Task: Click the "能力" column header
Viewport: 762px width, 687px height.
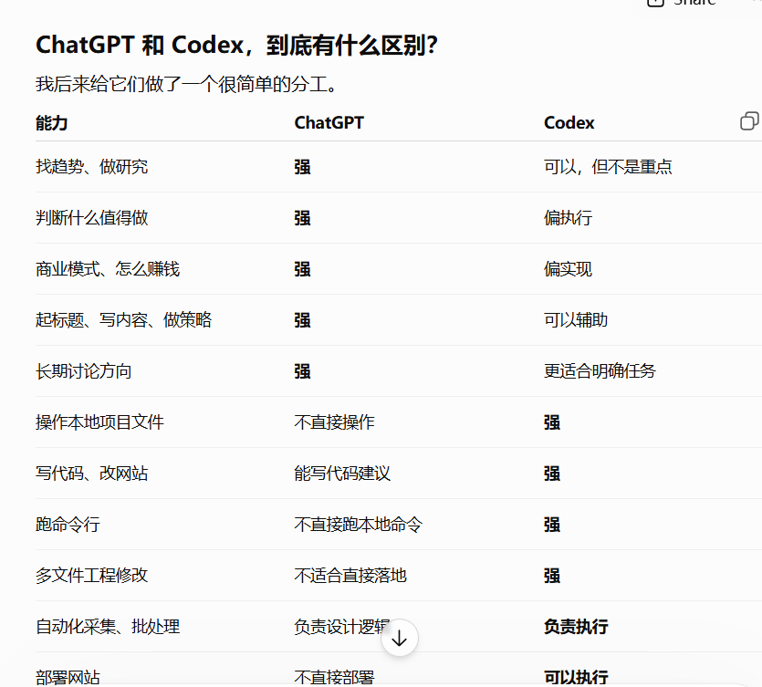Action: (51, 123)
